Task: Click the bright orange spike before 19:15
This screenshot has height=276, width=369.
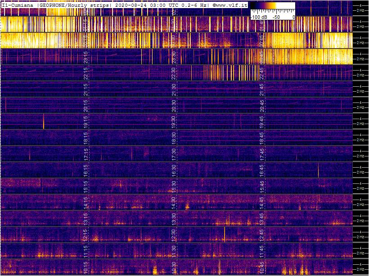Action: tap(44, 121)
